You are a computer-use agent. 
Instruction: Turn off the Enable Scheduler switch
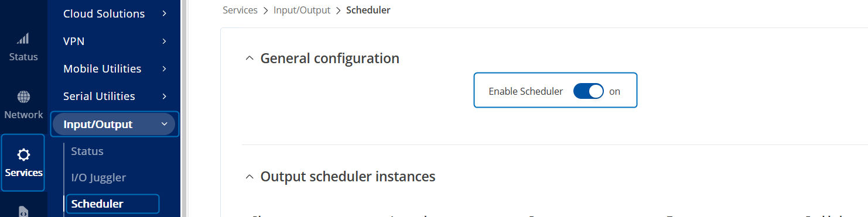point(588,91)
